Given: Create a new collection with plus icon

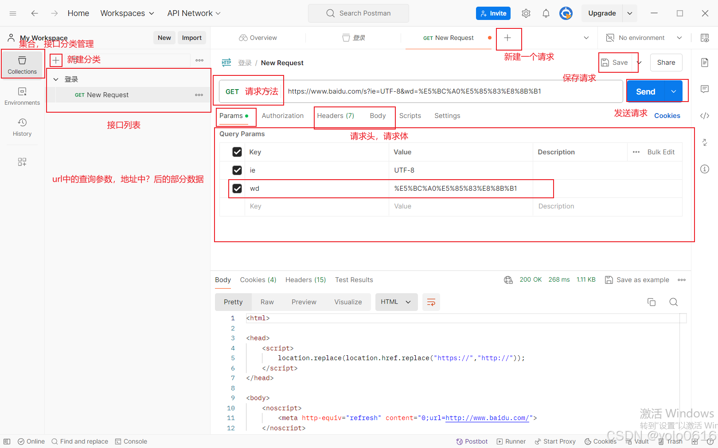Looking at the screenshot, I should tap(56, 60).
